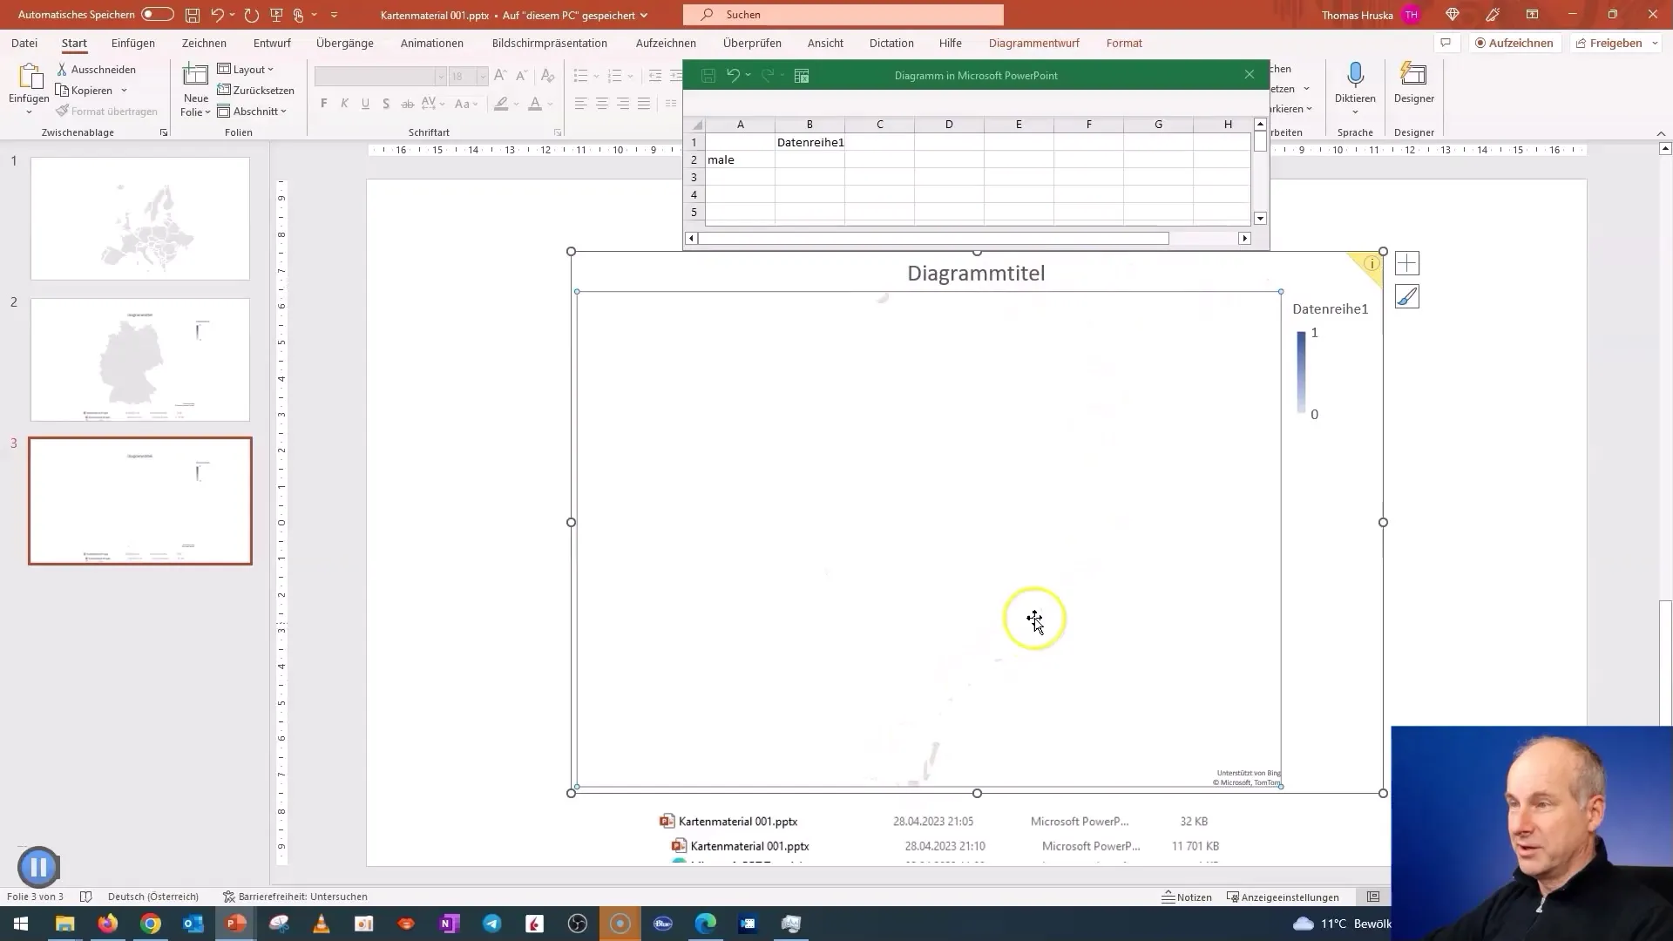Expand the Kopieren dropdown arrow
Screen dimensions: 1673x941
(124, 91)
